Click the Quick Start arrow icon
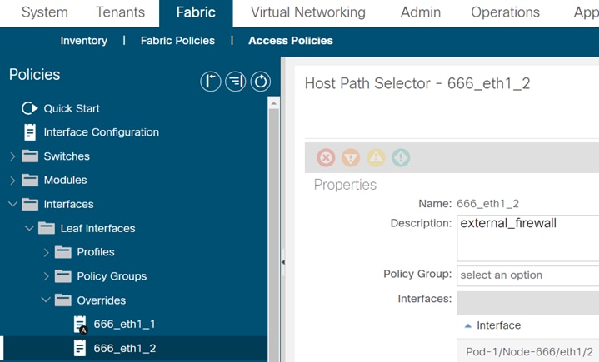 tap(30, 108)
